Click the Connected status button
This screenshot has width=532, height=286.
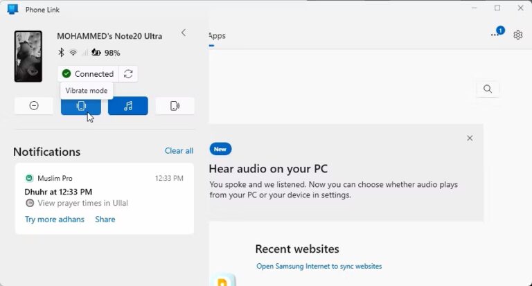click(x=88, y=73)
